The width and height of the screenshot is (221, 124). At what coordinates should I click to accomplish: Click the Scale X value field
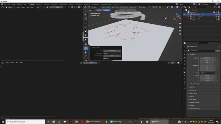(x=207, y=76)
